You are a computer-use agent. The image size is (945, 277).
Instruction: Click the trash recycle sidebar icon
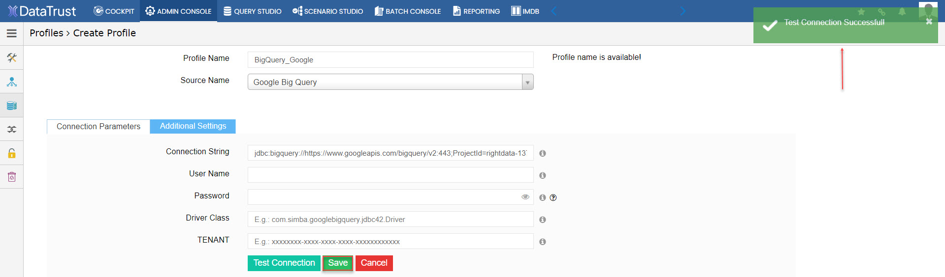click(12, 177)
